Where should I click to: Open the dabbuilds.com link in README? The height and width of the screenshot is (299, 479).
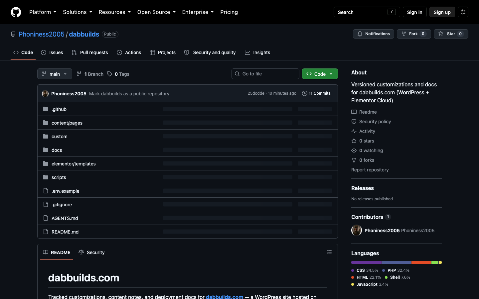click(x=225, y=296)
